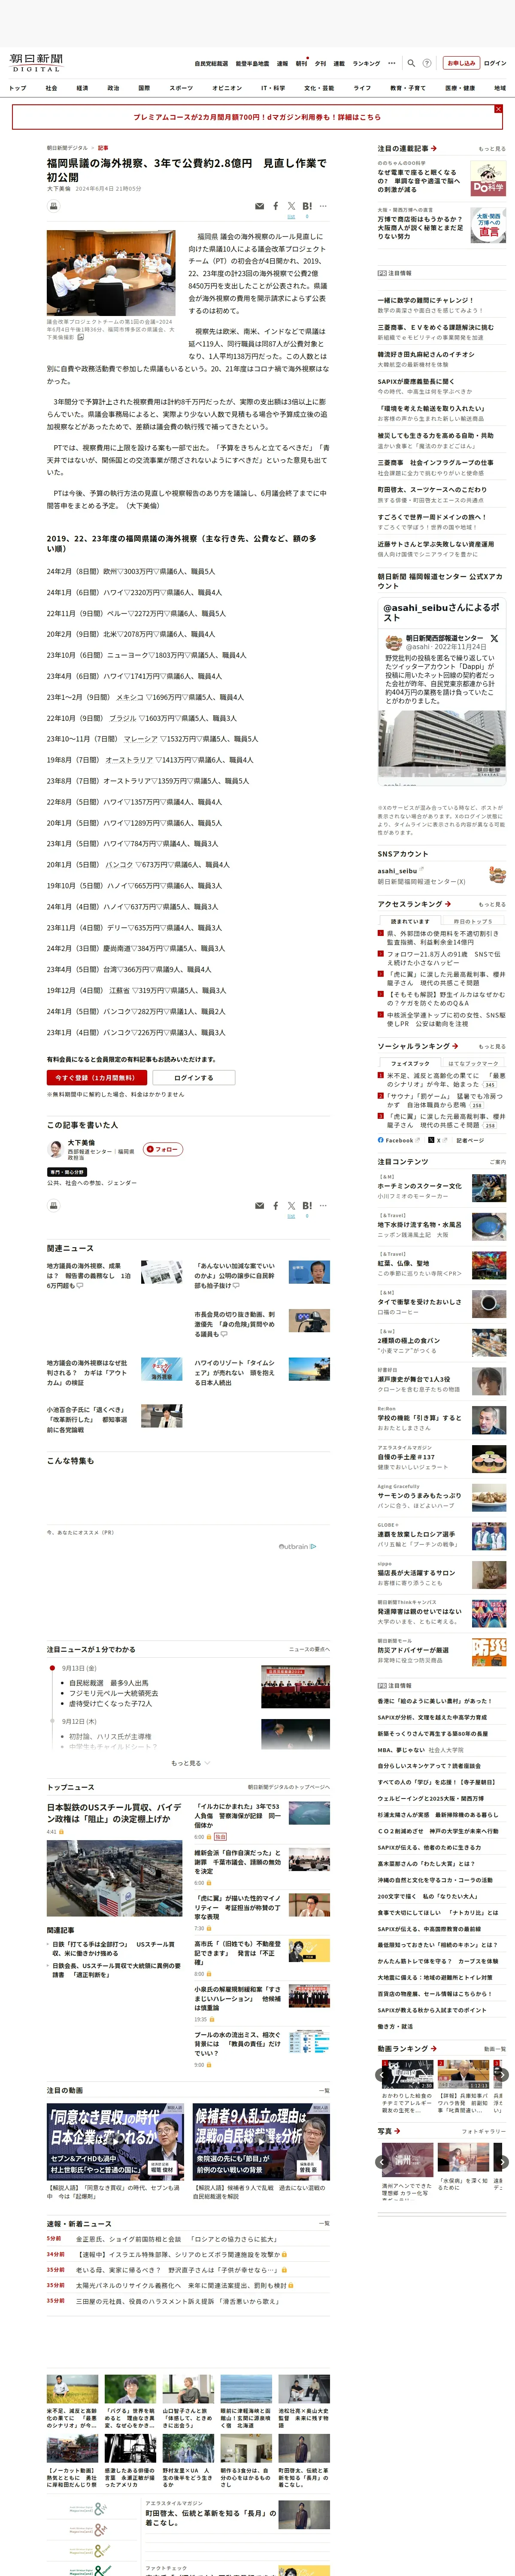This screenshot has width=515, height=2576.
Task: Click the ログインする button under article
Action: (194, 1077)
